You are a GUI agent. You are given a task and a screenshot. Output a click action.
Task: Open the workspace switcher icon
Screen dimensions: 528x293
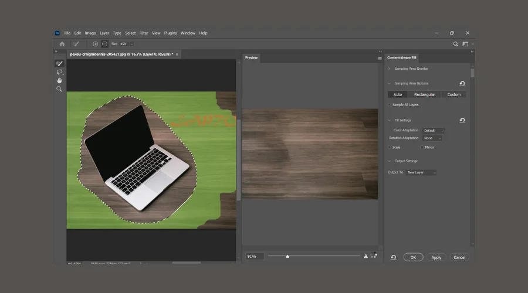tap(465, 44)
